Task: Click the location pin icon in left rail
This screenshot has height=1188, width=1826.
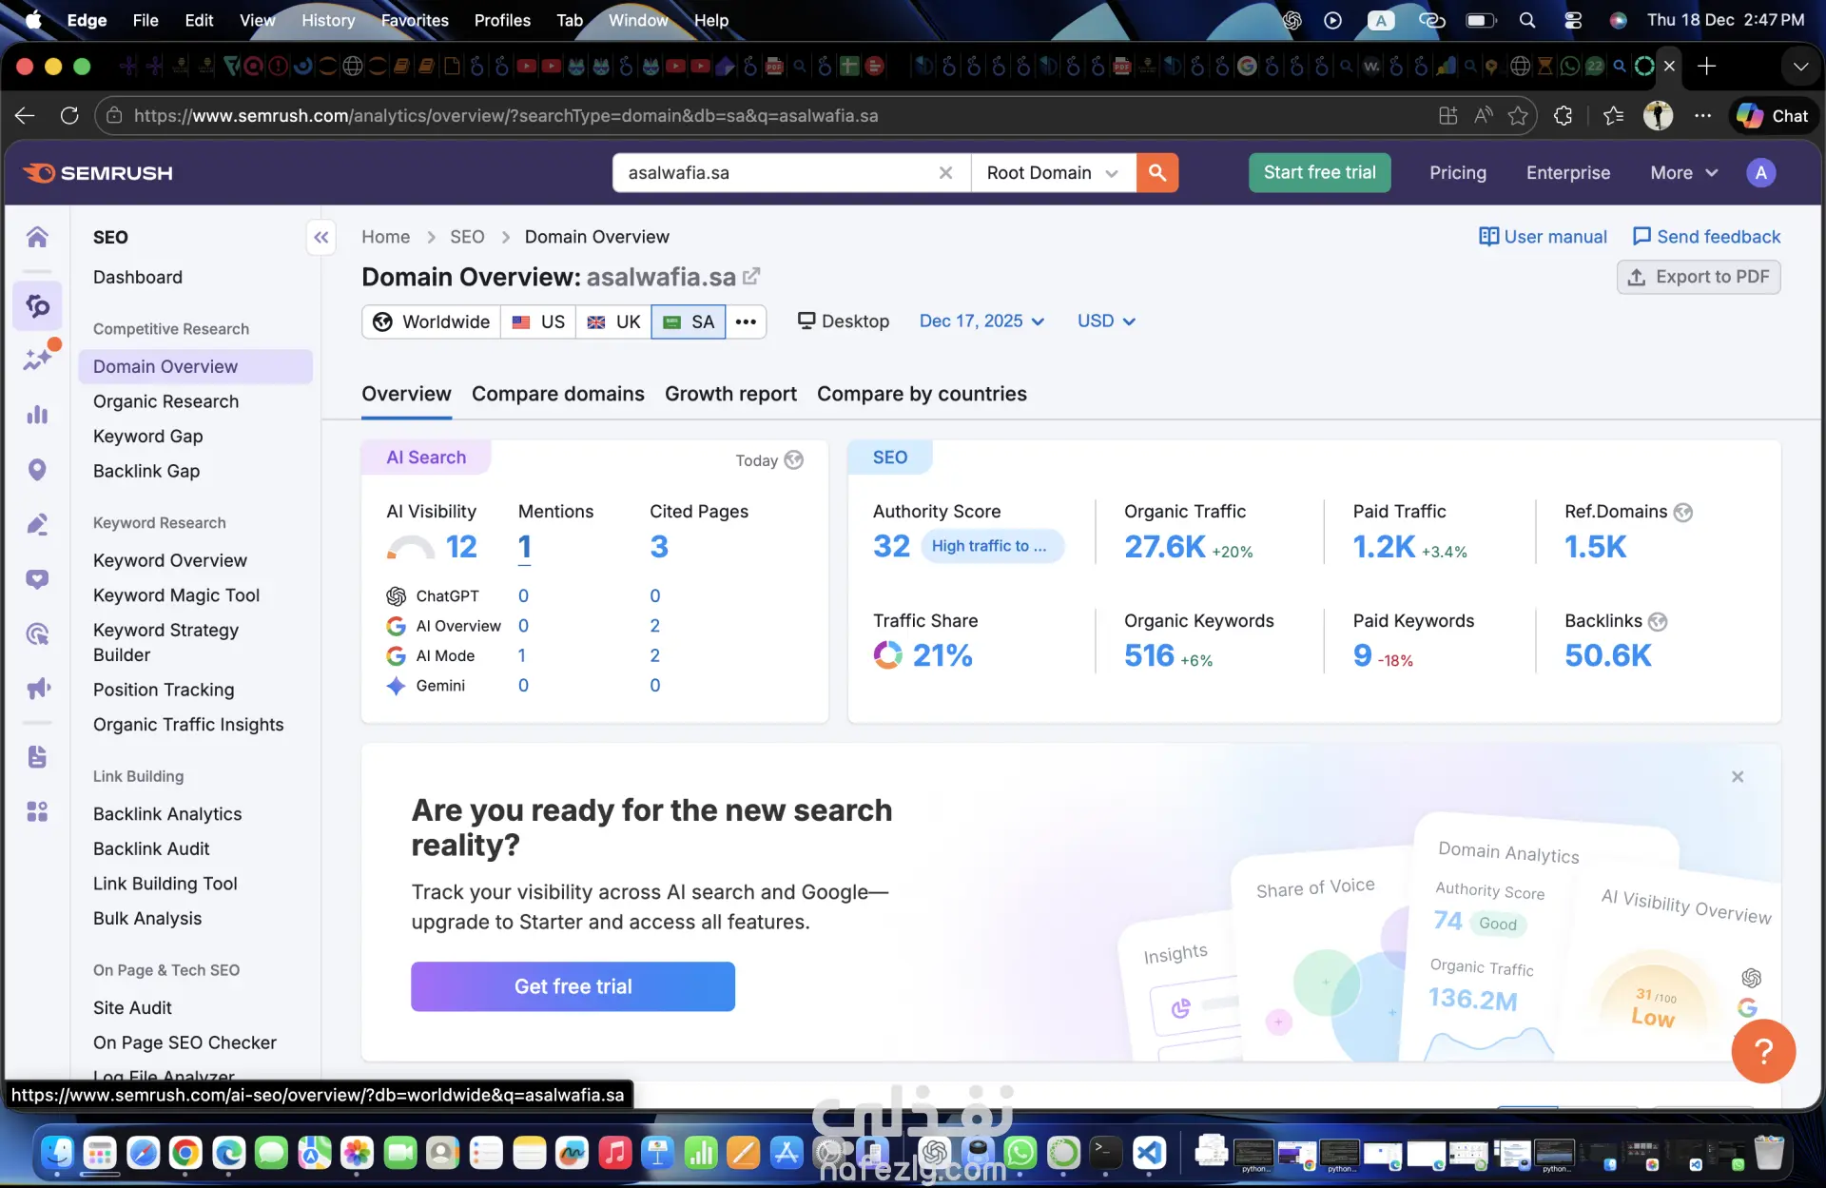Action: pos(37,469)
